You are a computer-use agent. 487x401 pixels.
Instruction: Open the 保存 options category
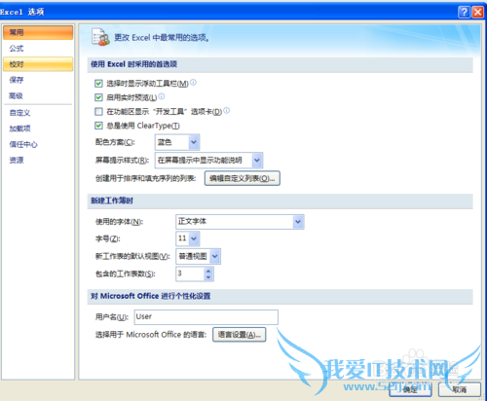pyautogui.click(x=38, y=80)
